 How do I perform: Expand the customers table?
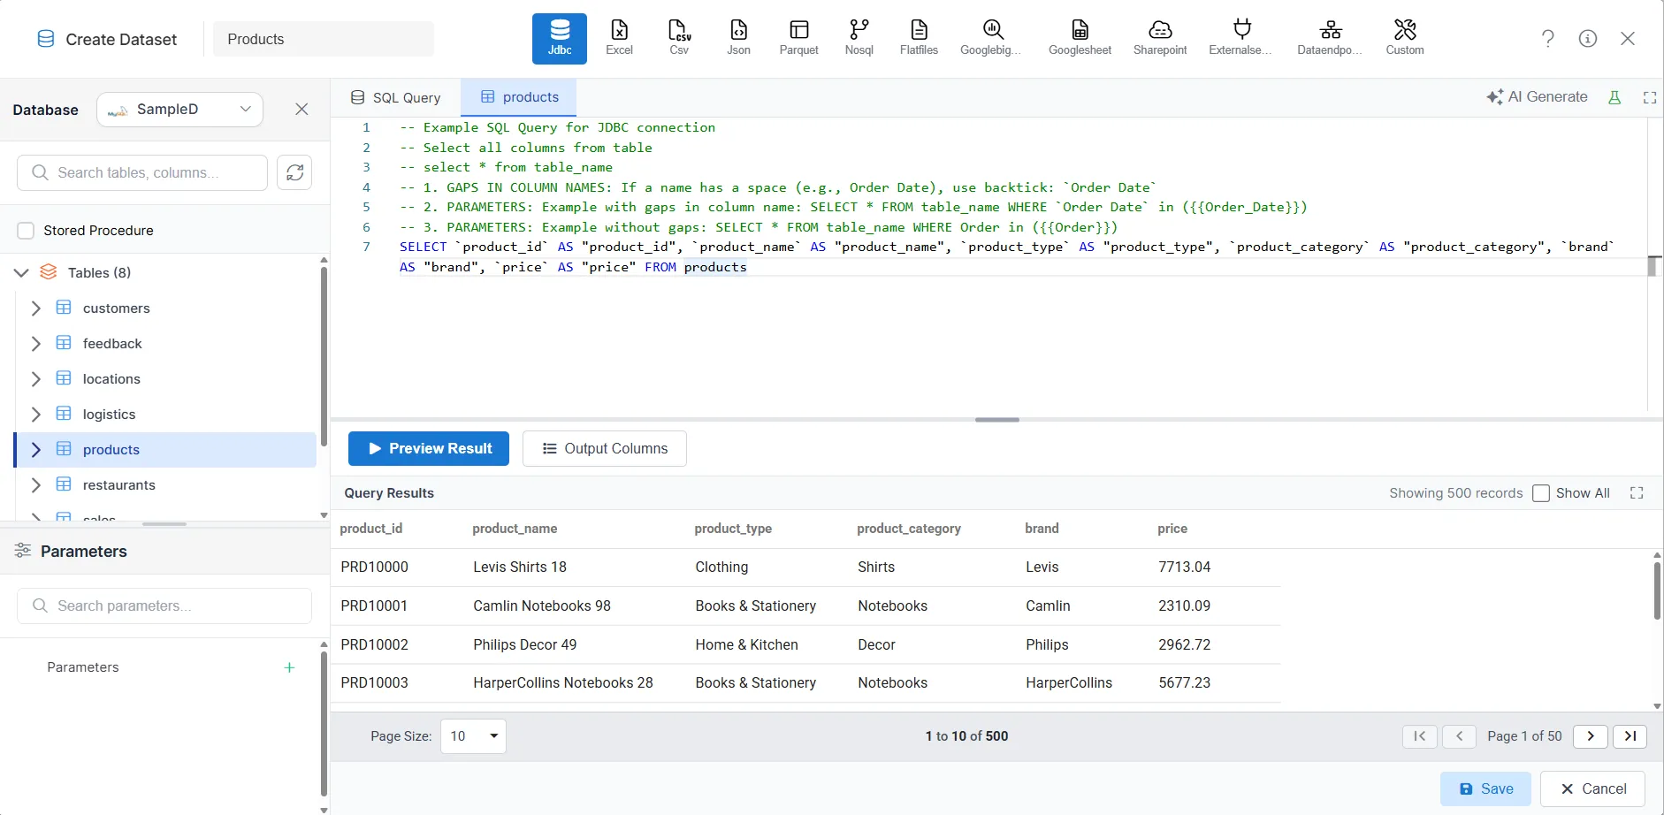(36, 308)
